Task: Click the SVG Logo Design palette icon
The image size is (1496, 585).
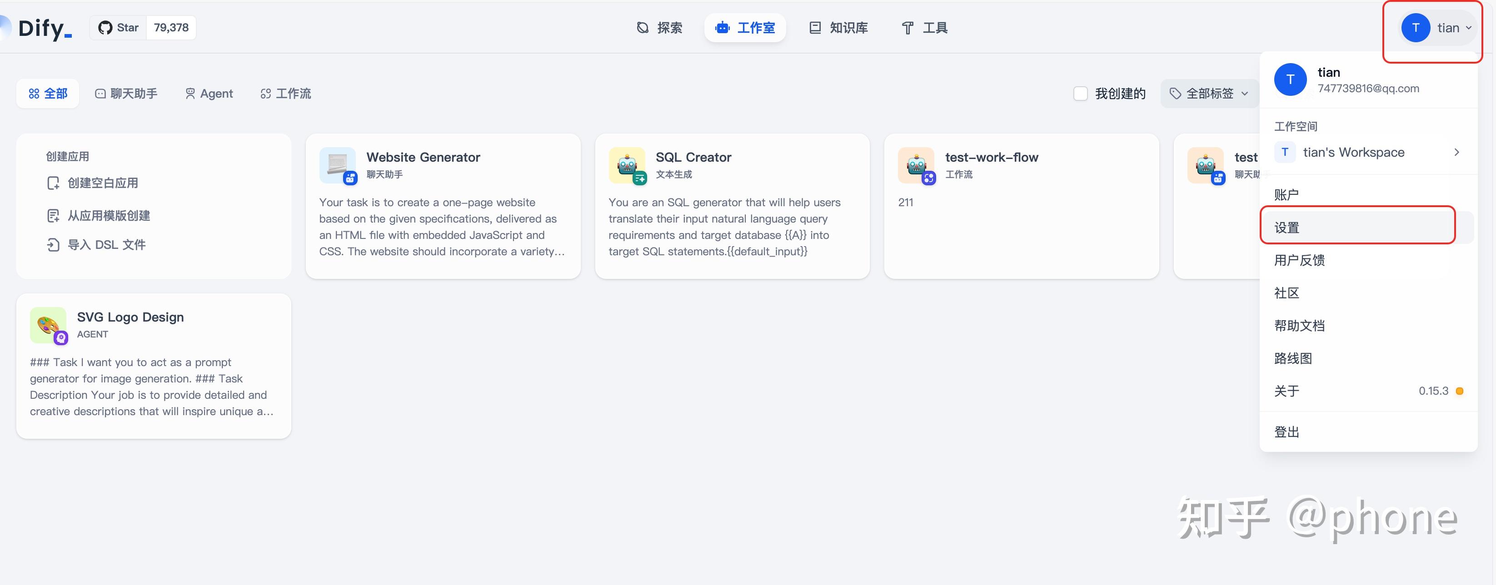Action: pos(48,325)
